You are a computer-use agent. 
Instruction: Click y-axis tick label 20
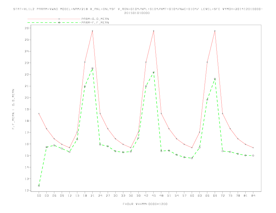pos(27,98)
